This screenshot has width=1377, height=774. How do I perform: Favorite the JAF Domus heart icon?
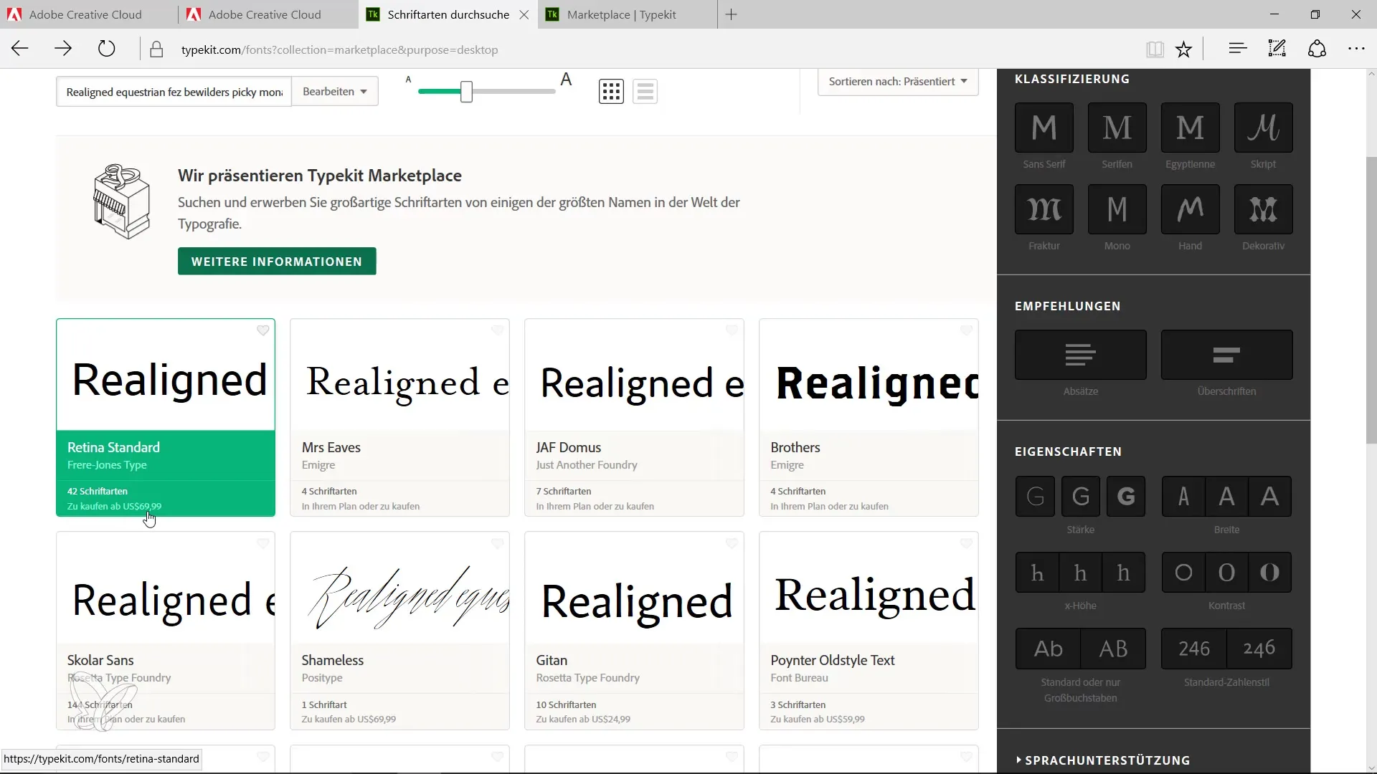coord(732,330)
